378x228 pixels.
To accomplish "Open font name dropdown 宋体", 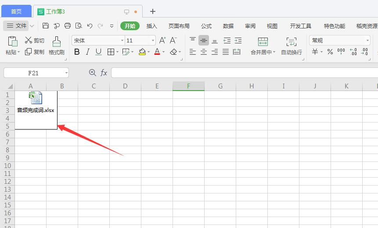I will tap(122, 40).
